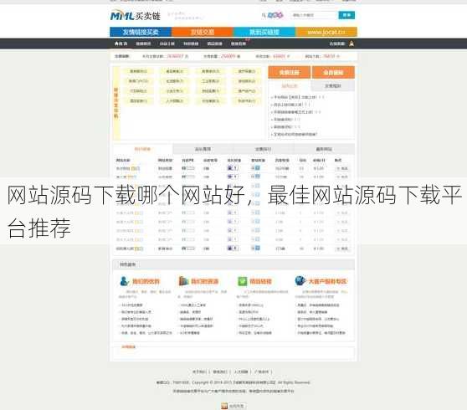Open the blue 友情链接买卖 banner
This screenshot has width=467, height=410.
click(141, 32)
